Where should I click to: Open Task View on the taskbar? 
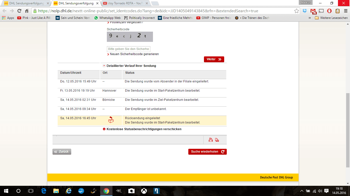click(x=31, y=191)
